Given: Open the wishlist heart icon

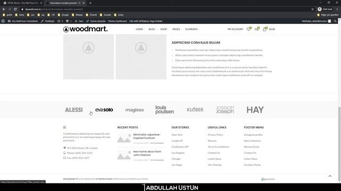Looking at the screenshot, I should (x=249, y=29).
